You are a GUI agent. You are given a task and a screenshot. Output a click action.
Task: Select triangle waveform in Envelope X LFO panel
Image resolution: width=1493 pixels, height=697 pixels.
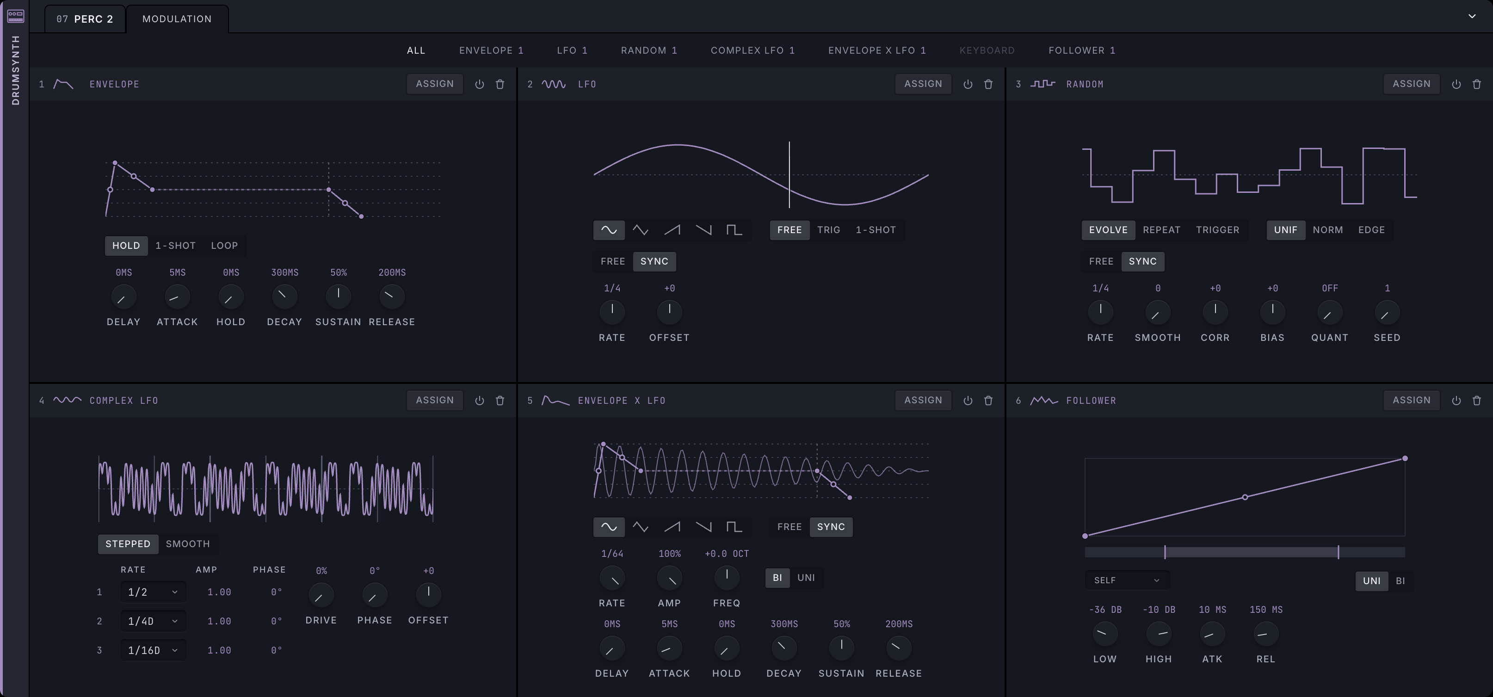(641, 527)
